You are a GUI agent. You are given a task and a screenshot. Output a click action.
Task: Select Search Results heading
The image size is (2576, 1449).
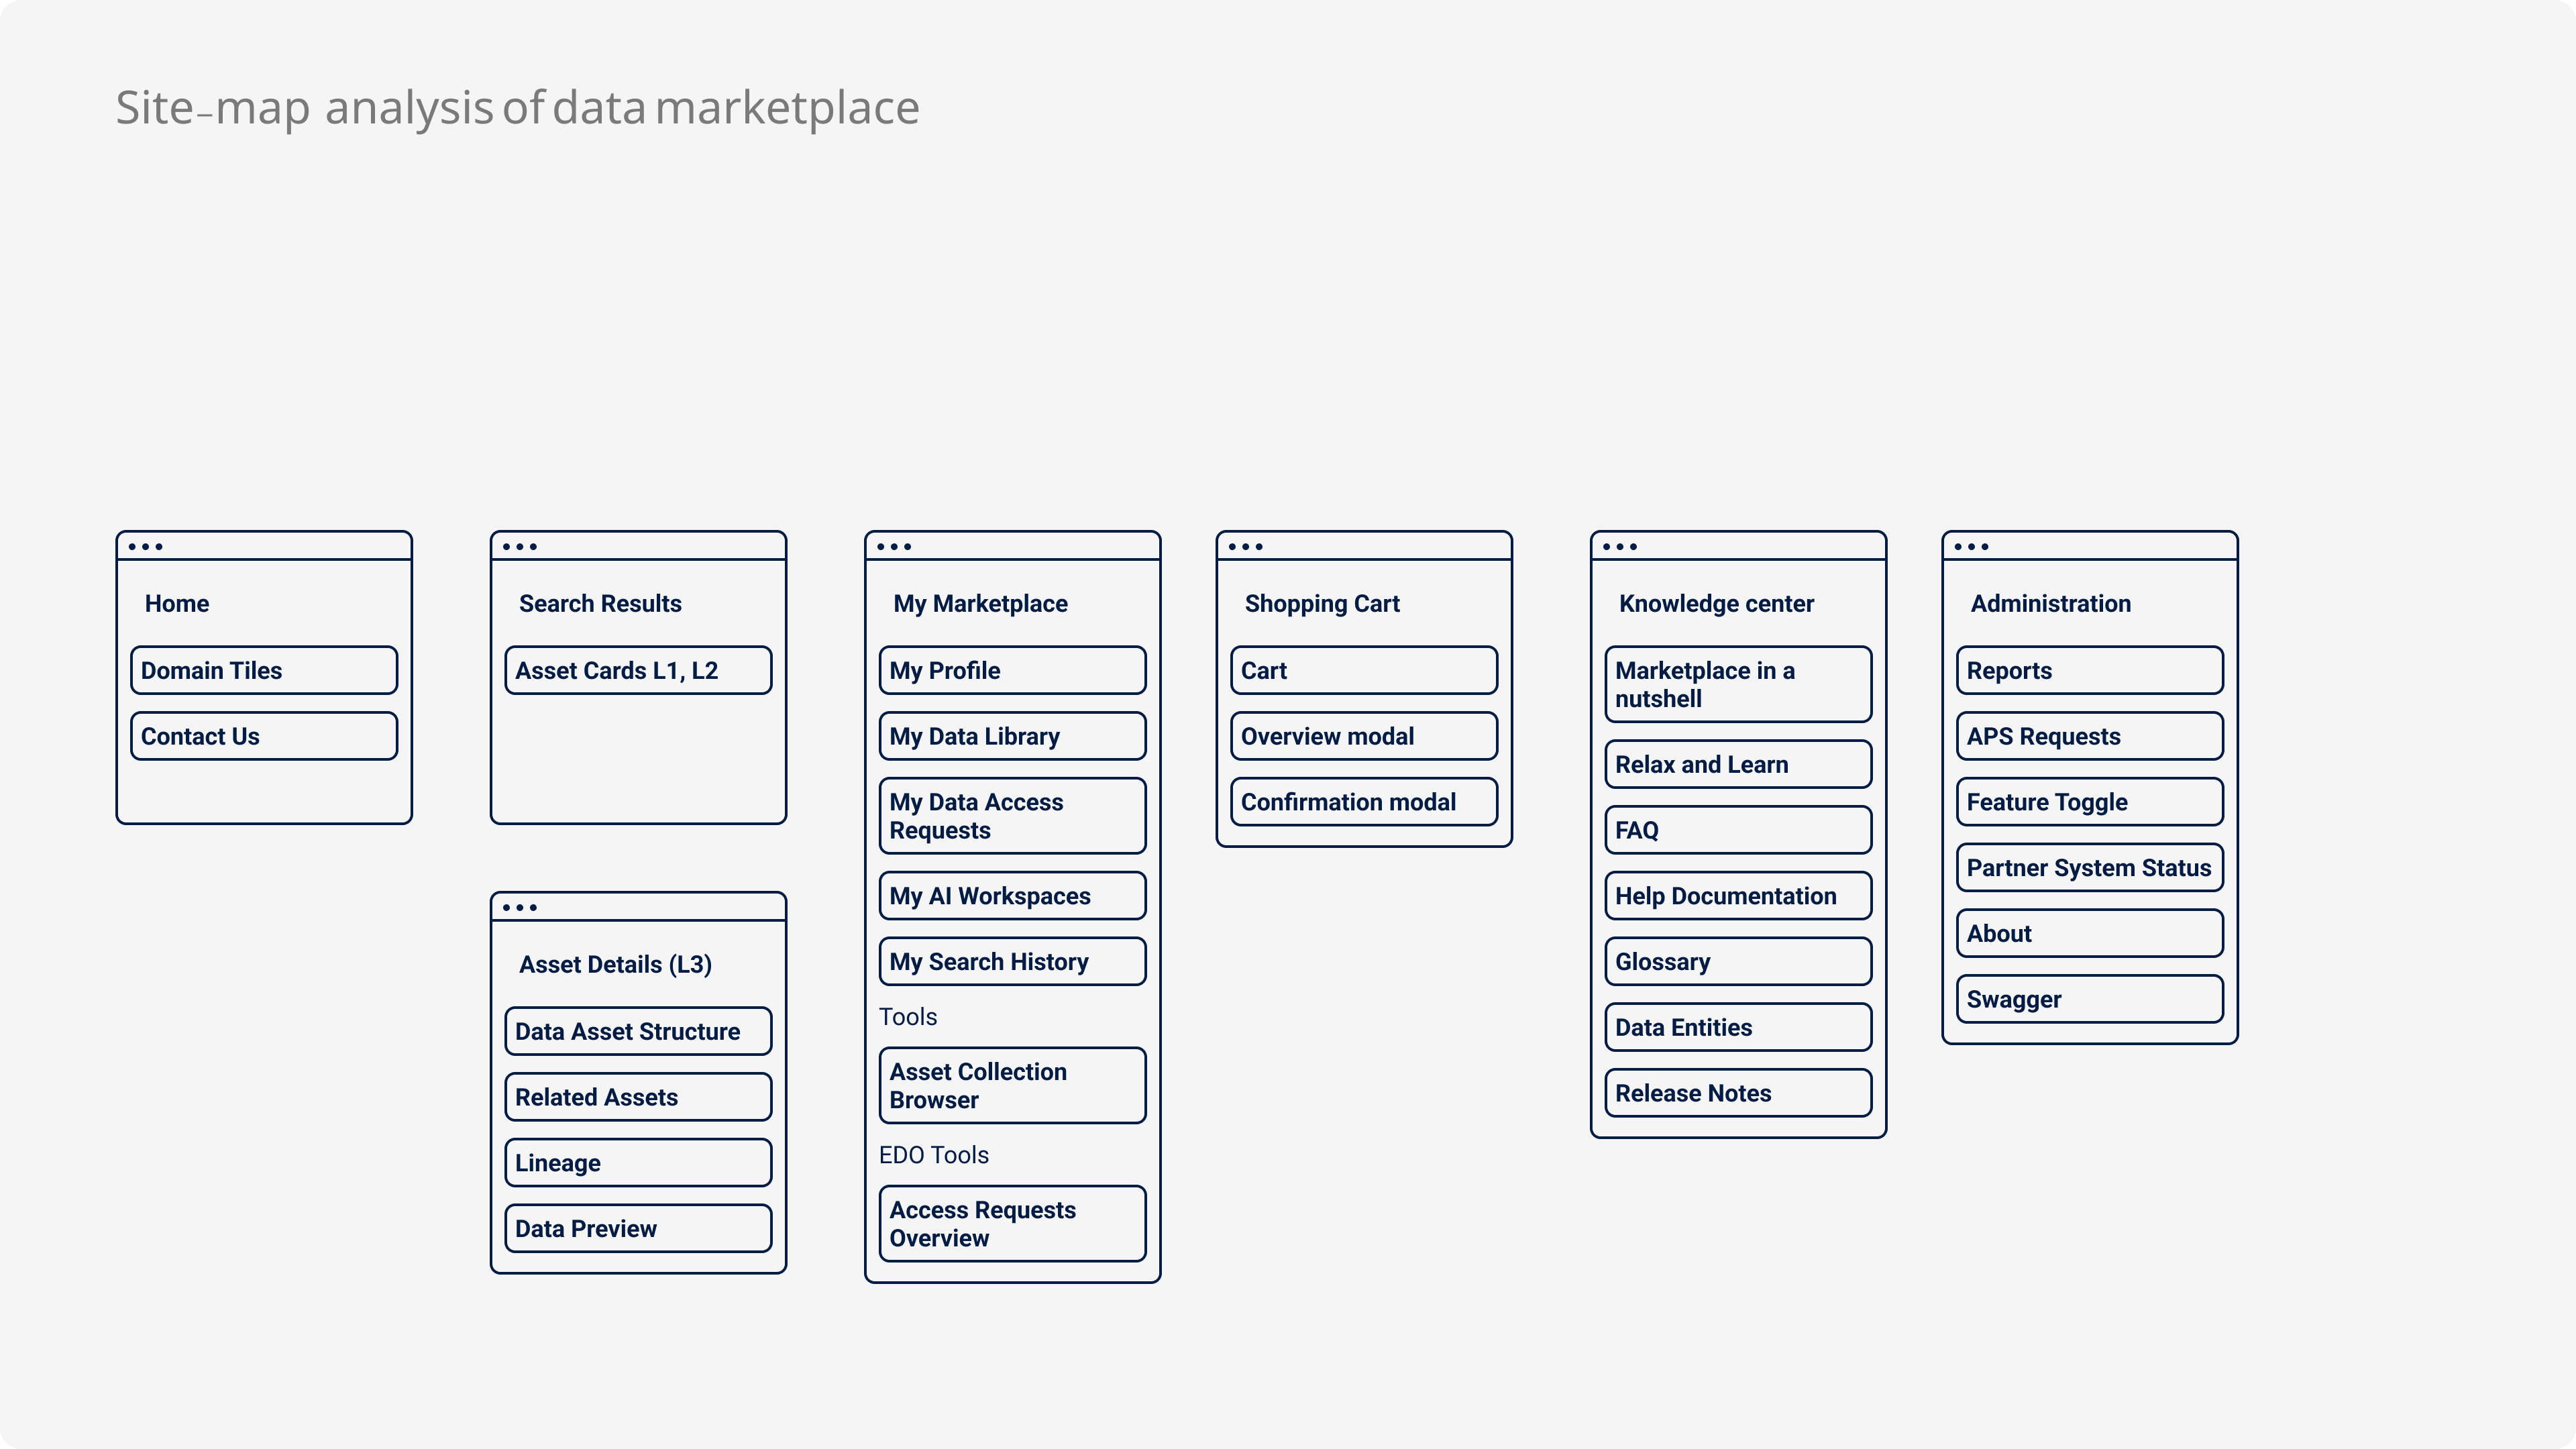tap(600, 603)
